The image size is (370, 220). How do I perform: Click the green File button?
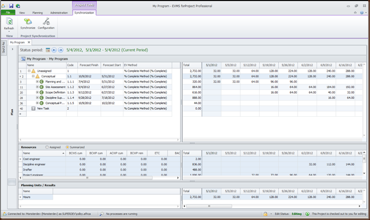(8, 13)
